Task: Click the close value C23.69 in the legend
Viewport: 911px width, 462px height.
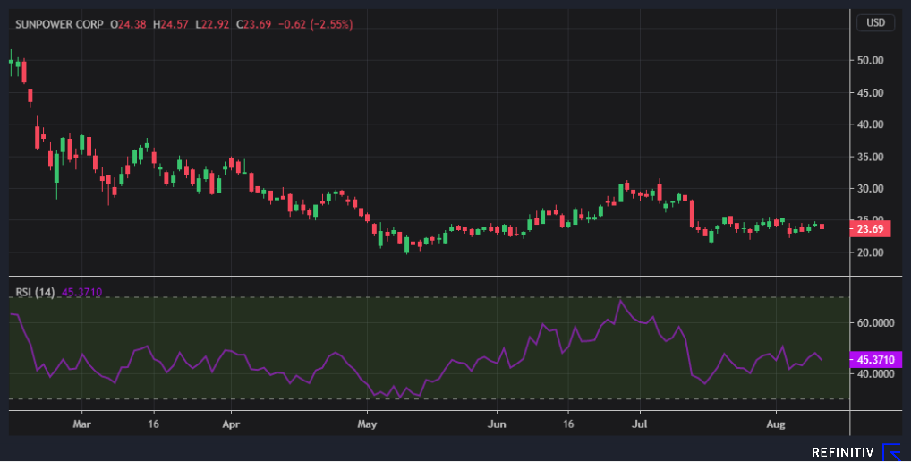Action: pos(254,24)
